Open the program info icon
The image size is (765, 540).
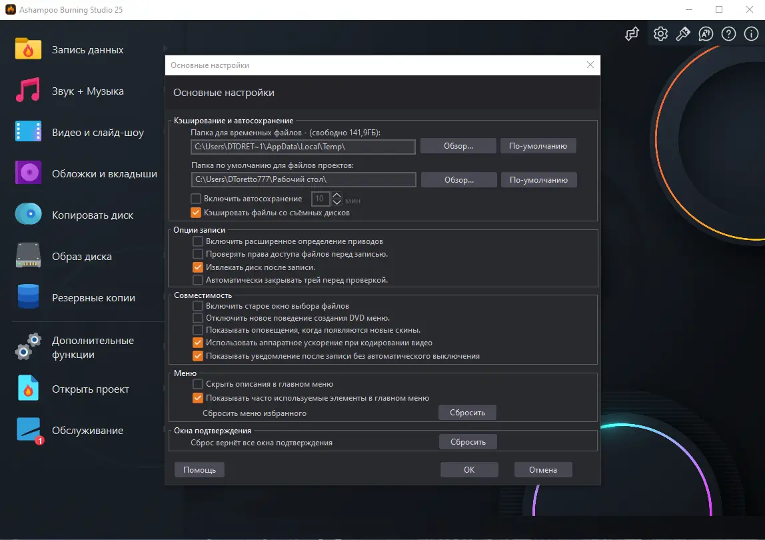pos(751,33)
